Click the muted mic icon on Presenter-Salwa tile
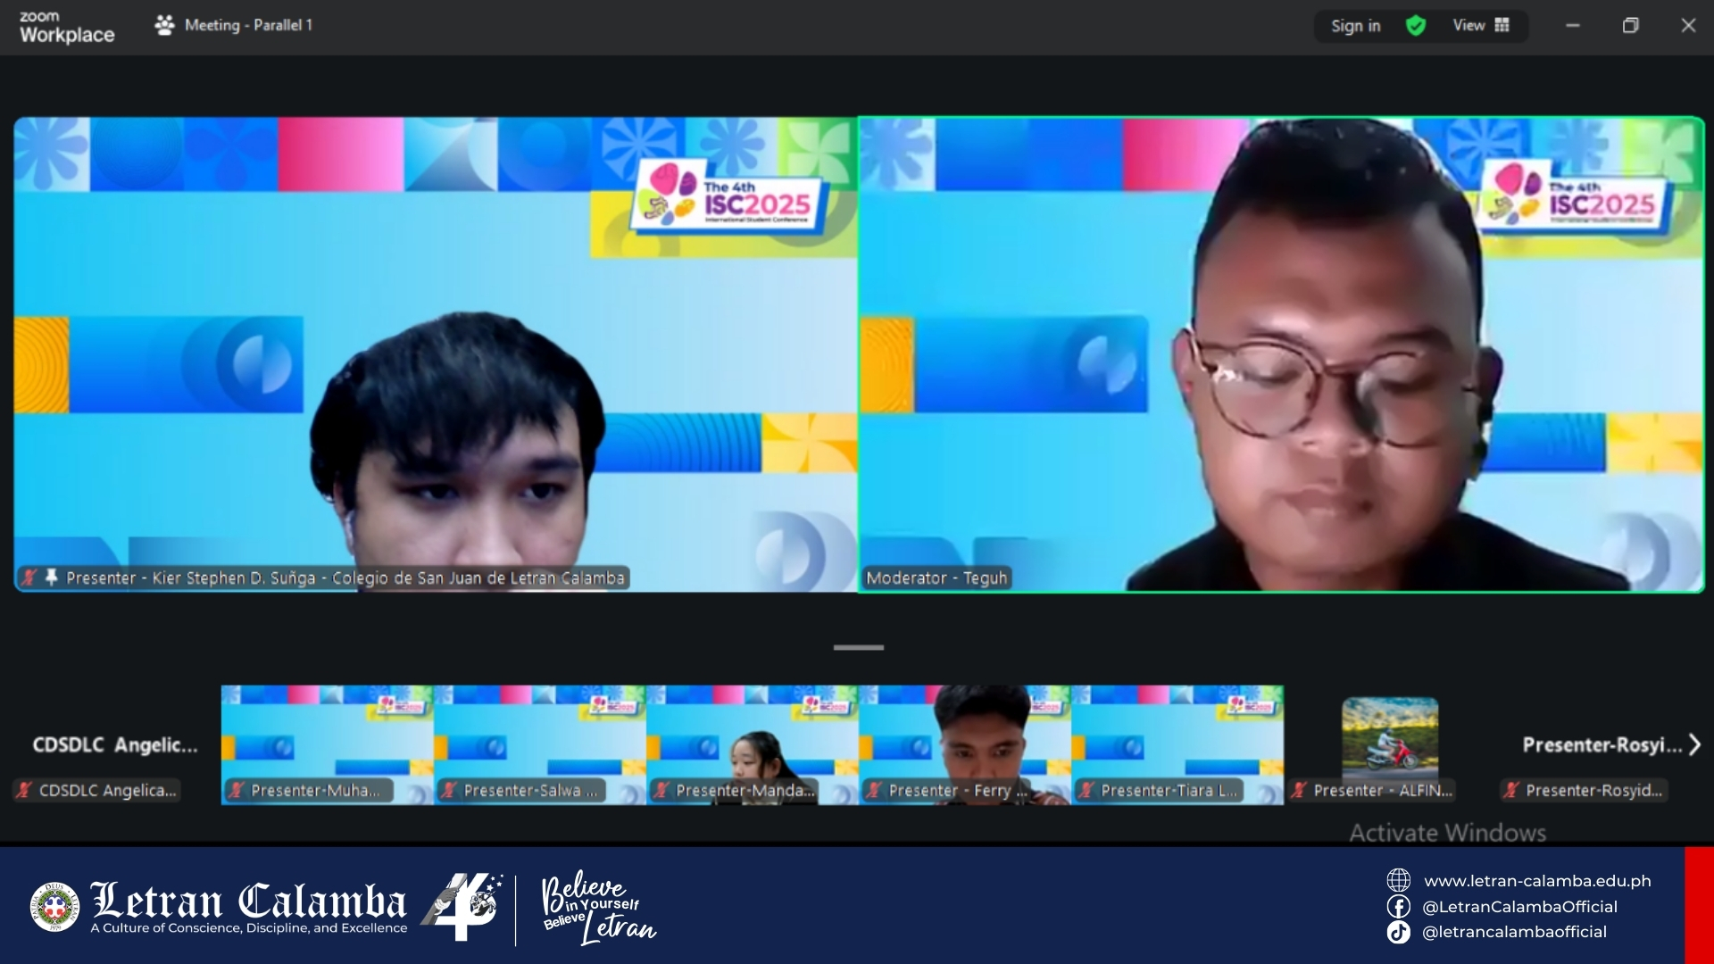 (450, 790)
